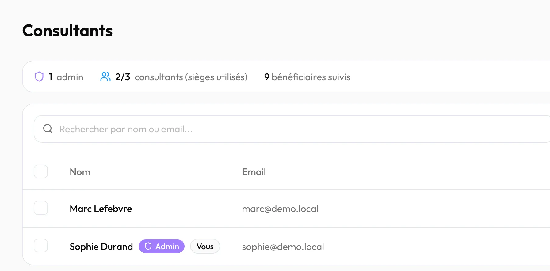Focus the "Rechercher par nom ou email" search field
This screenshot has width=550, height=271.
point(292,129)
